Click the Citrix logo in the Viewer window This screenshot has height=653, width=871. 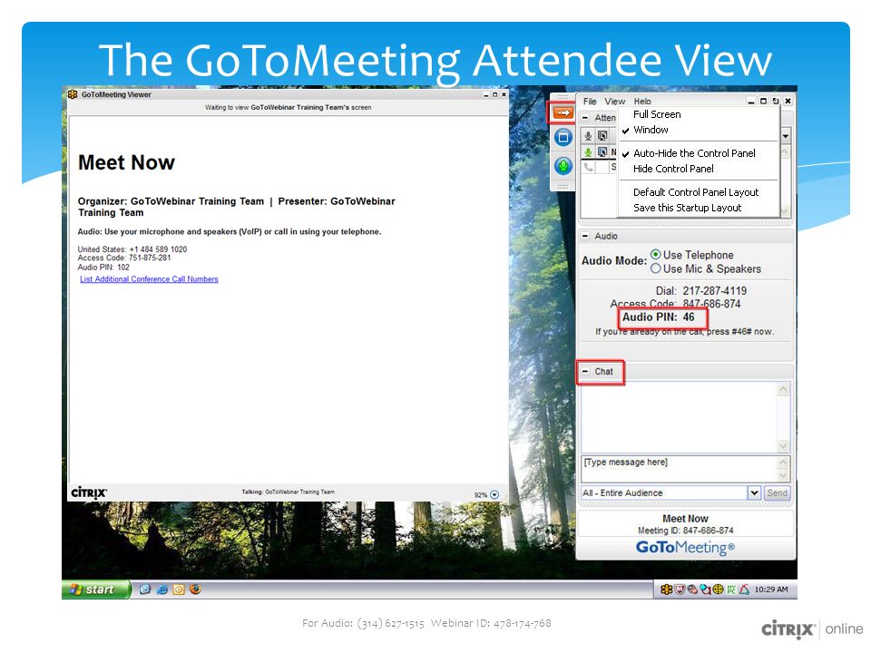pyautogui.click(x=89, y=492)
